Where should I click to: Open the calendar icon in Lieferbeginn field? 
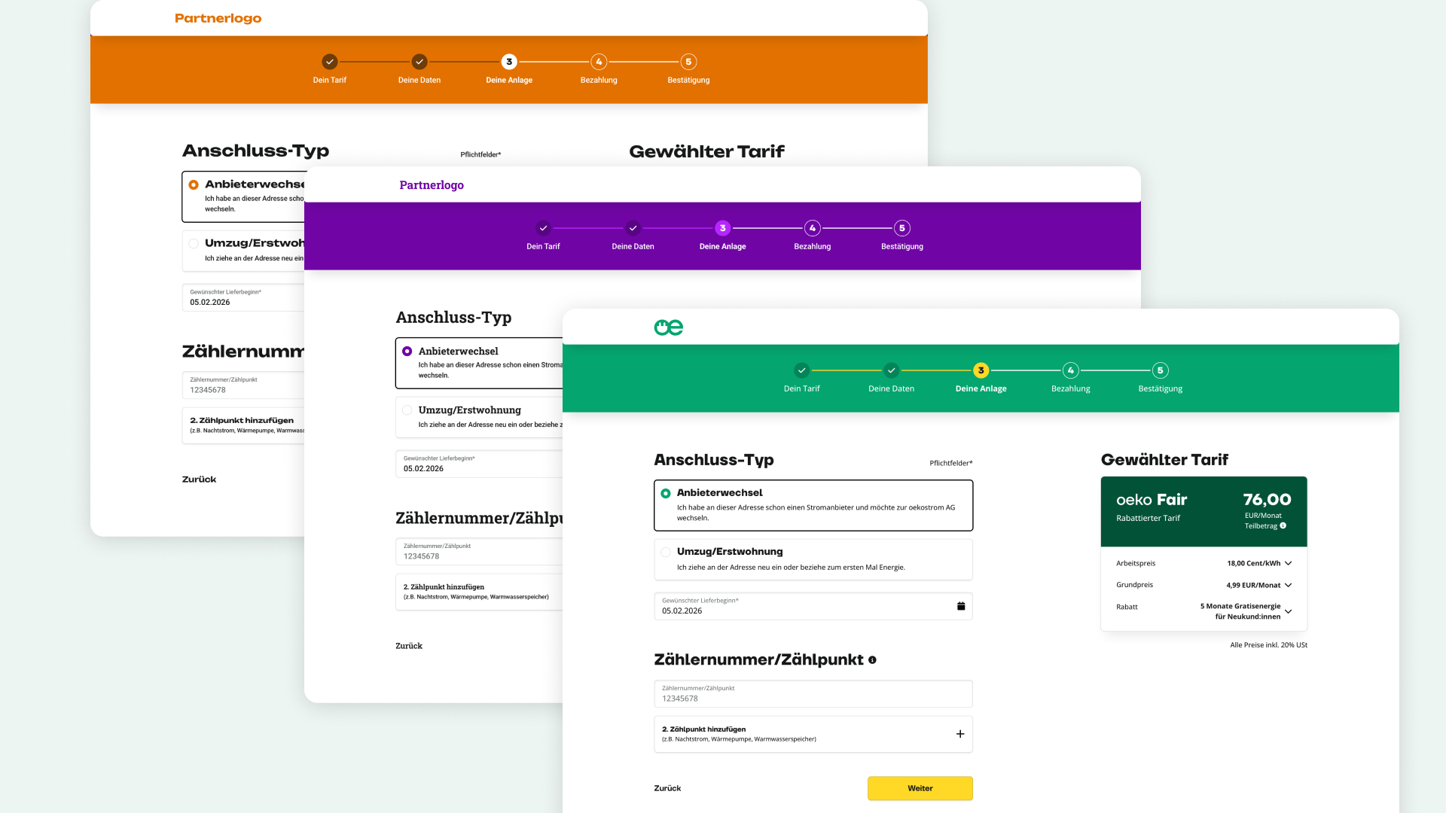coord(961,606)
